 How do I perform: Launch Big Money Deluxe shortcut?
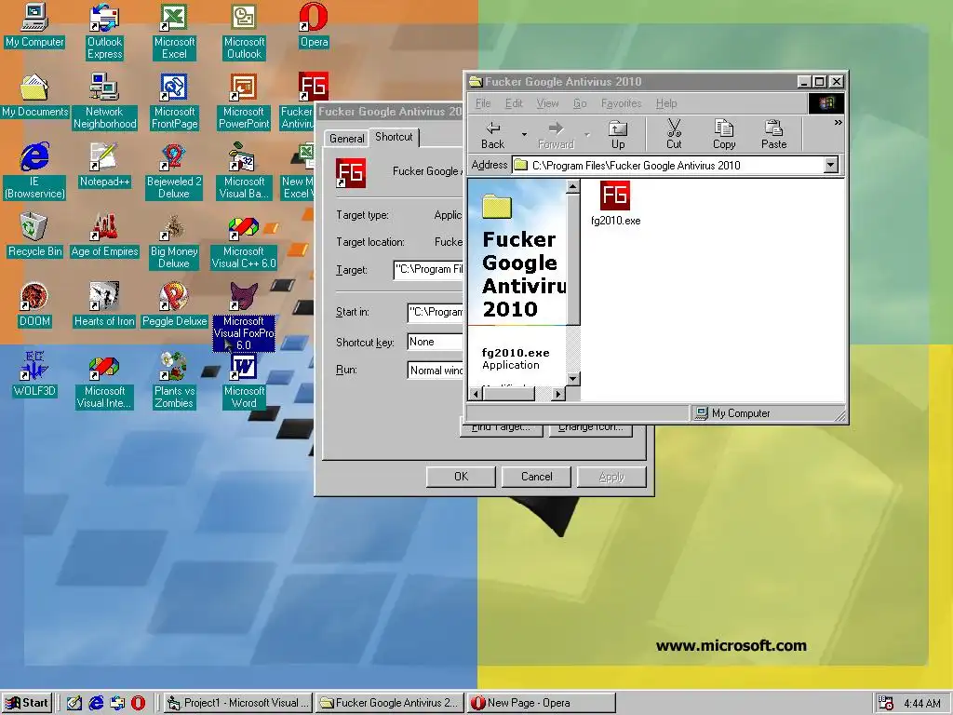click(x=174, y=241)
